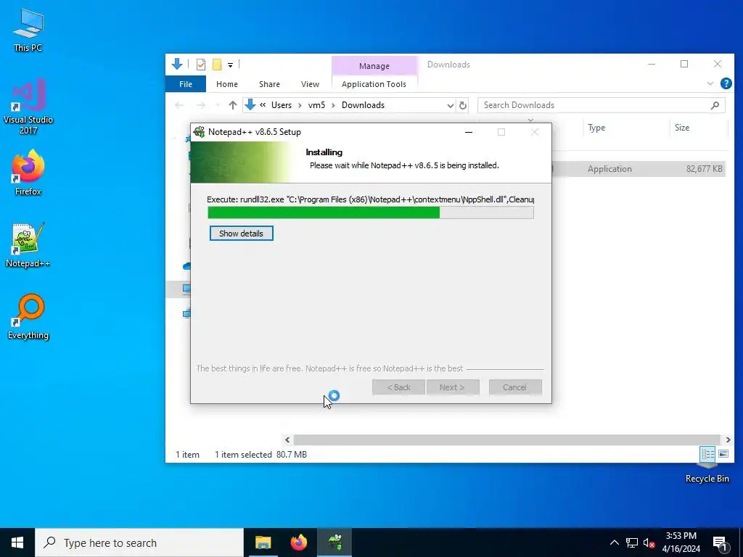Open Explorer Help icon
The height and width of the screenshot is (557, 743).
click(x=726, y=83)
